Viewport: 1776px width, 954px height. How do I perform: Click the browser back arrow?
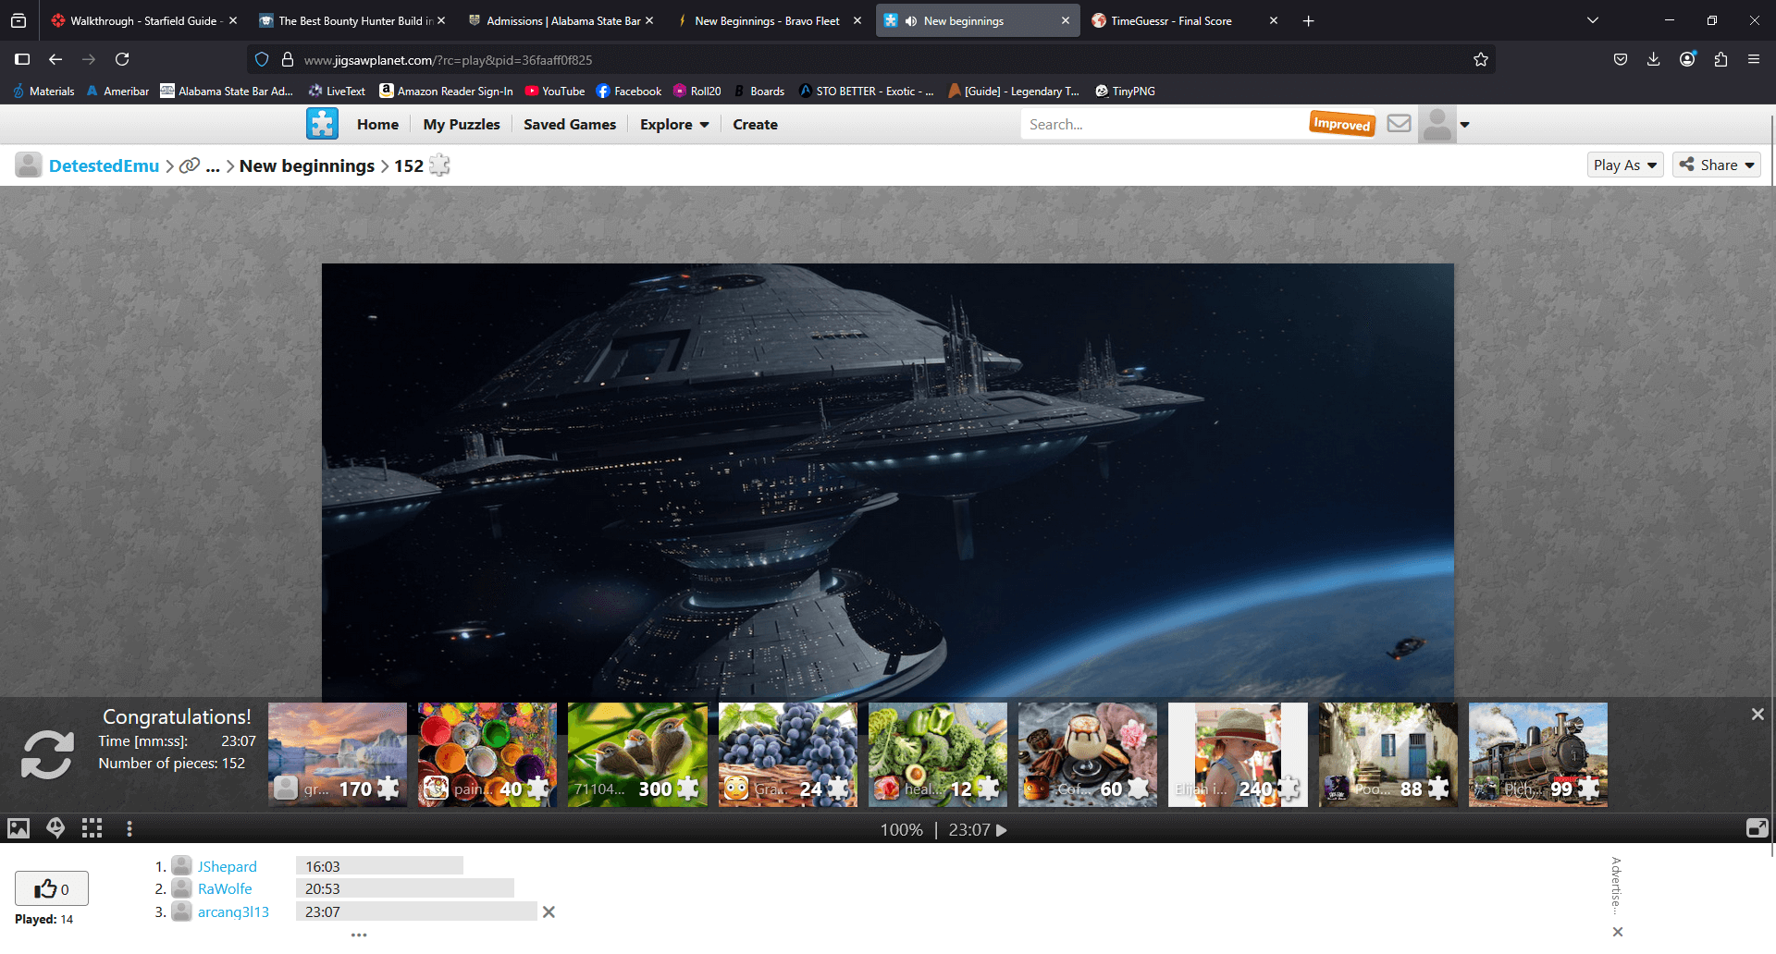[55, 59]
